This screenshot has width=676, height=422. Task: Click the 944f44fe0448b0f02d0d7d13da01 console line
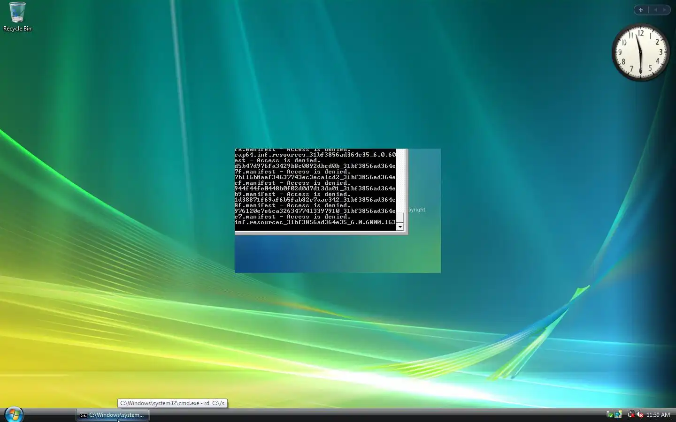[x=315, y=188]
